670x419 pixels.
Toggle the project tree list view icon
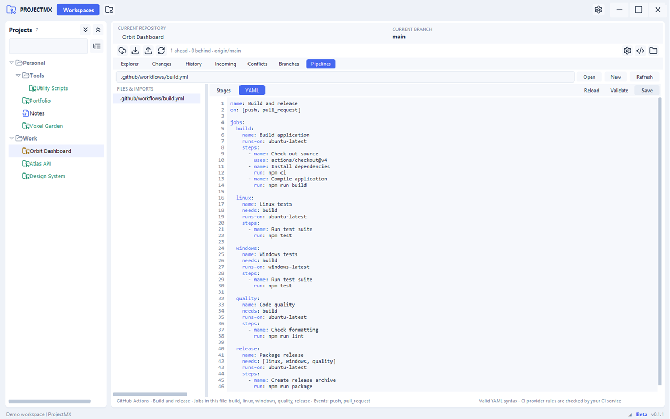click(x=97, y=46)
